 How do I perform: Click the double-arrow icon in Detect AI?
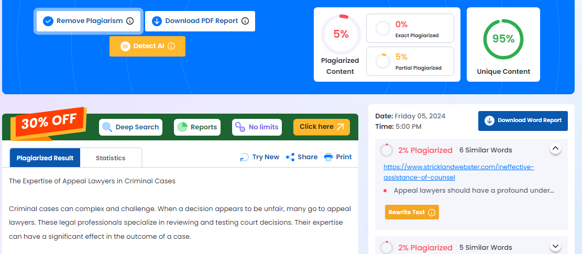125,47
